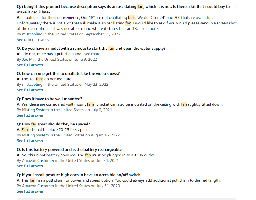
Task: Open Amazon Customer profile from June 4 answer
Action: pyautogui.click(x=38, y=161)
